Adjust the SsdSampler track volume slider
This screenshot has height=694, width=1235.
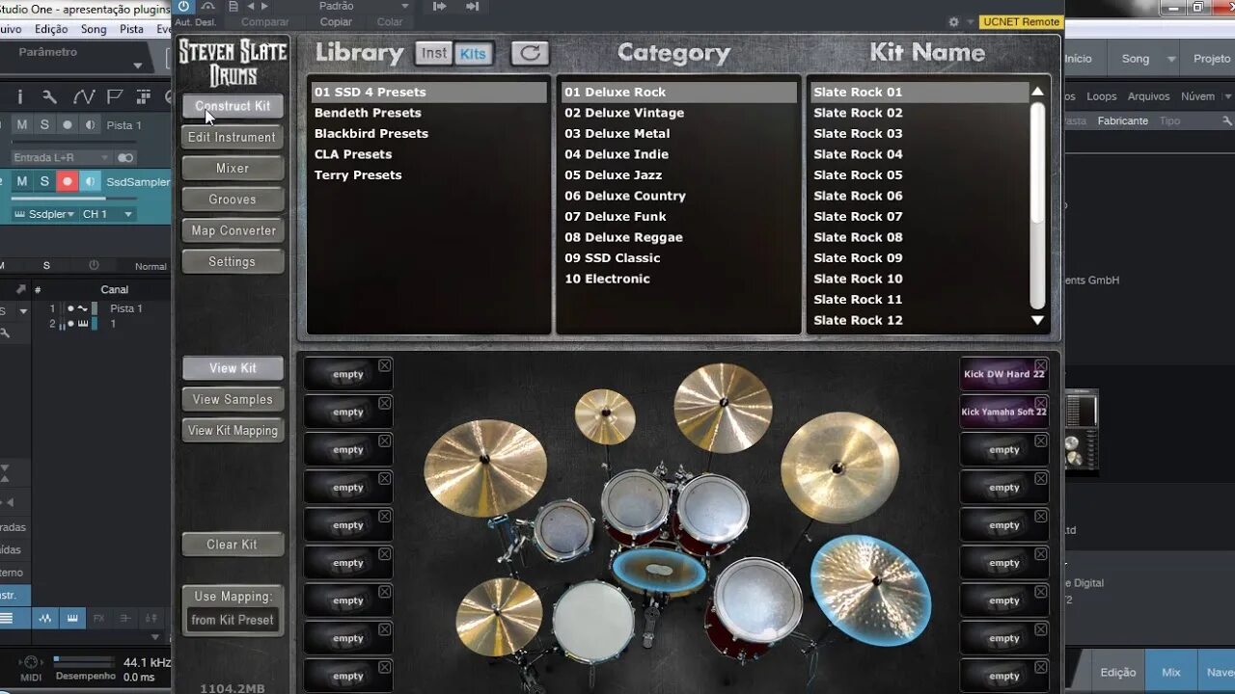coord(72,199)
